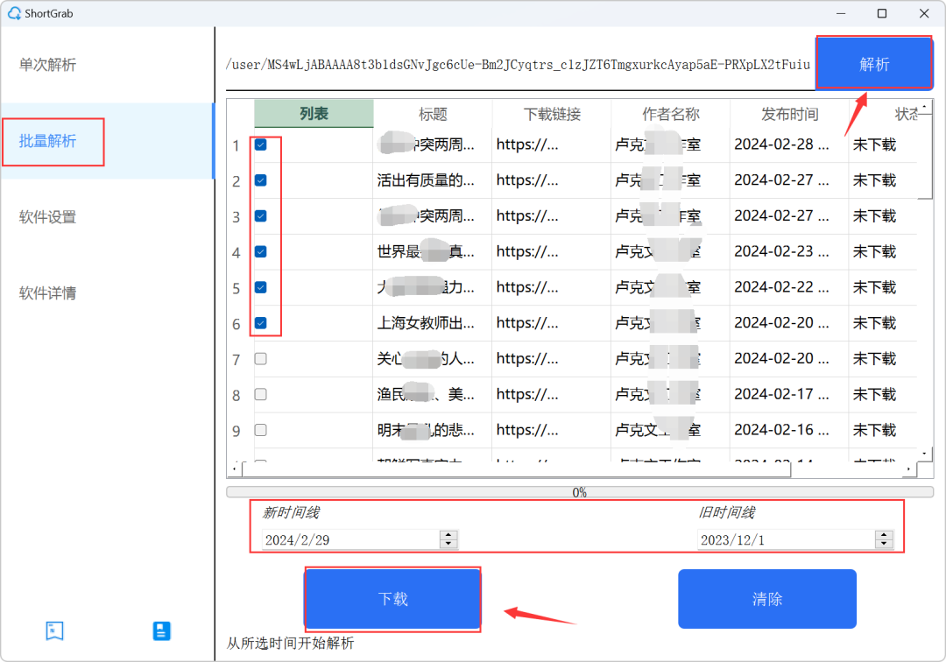946x662 pixels.
Task: Click the ShortGrab app logo icon
Action: pyautogui.click(x=14, y=13)
